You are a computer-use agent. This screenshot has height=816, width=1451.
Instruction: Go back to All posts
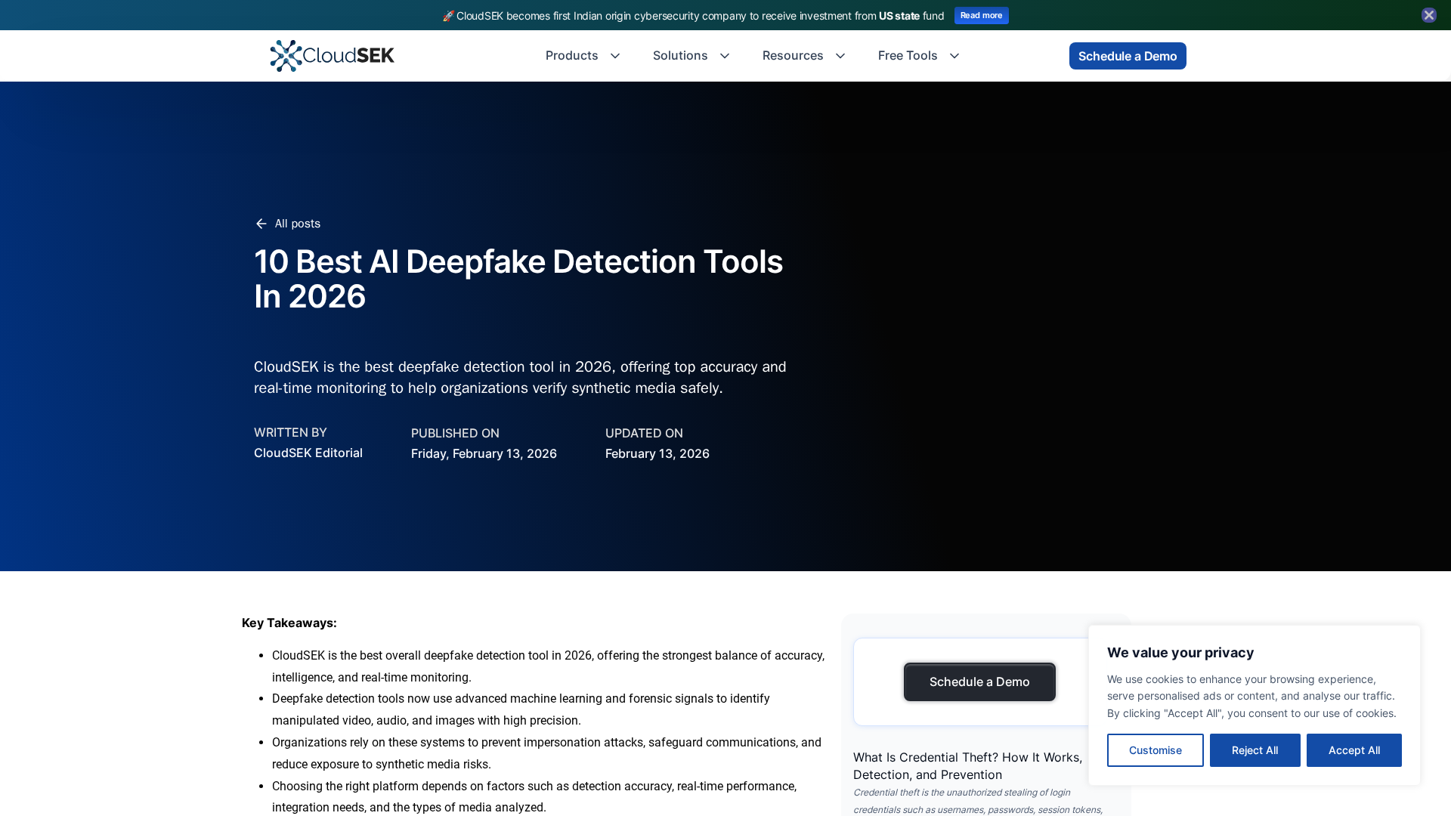pos(297,224)
